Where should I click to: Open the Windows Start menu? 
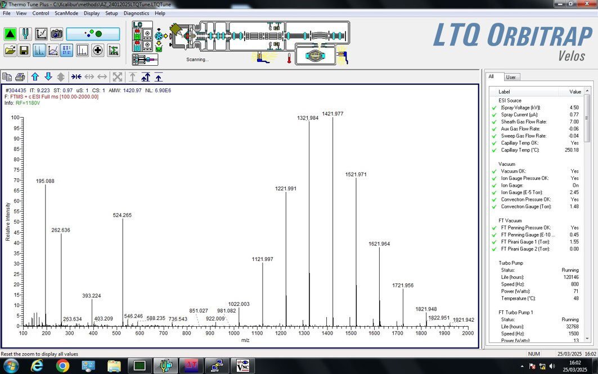(11, 366)
